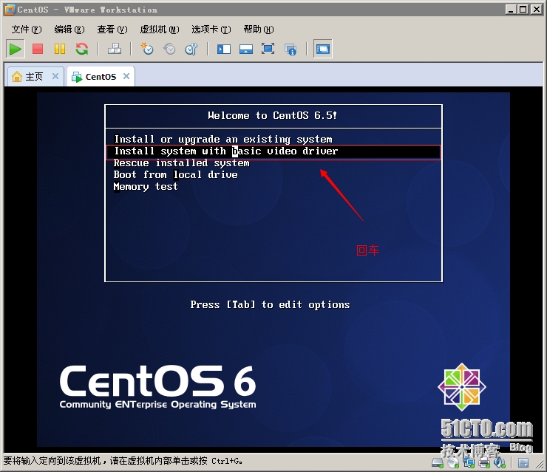This screenshot has height=472, width=547.
Task: Switch to the 主页 home tab
Action: click(35, 76)
